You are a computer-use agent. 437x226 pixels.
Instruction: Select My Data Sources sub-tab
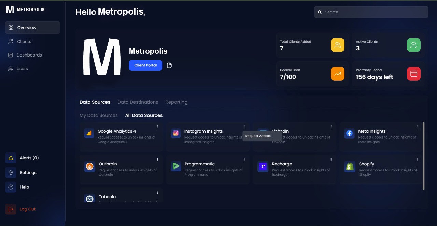pyautogui.click(x=99, y=115)
